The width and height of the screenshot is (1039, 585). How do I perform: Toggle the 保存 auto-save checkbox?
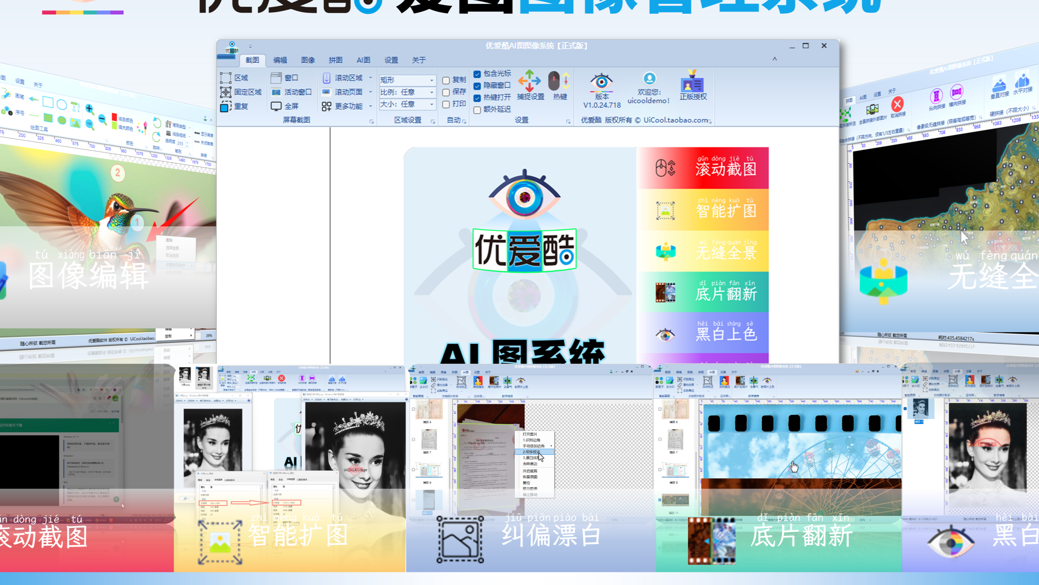(x=446, y=93)
